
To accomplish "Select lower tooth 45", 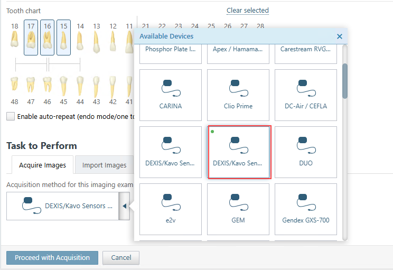I will pos(64,91).
